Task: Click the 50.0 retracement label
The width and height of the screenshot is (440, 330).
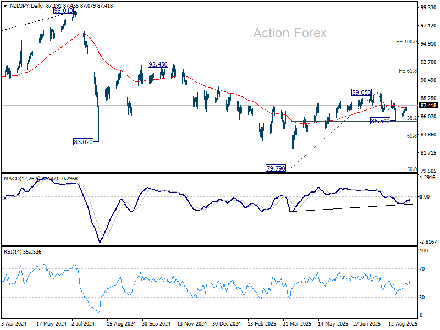Action: tap(411, 169)
